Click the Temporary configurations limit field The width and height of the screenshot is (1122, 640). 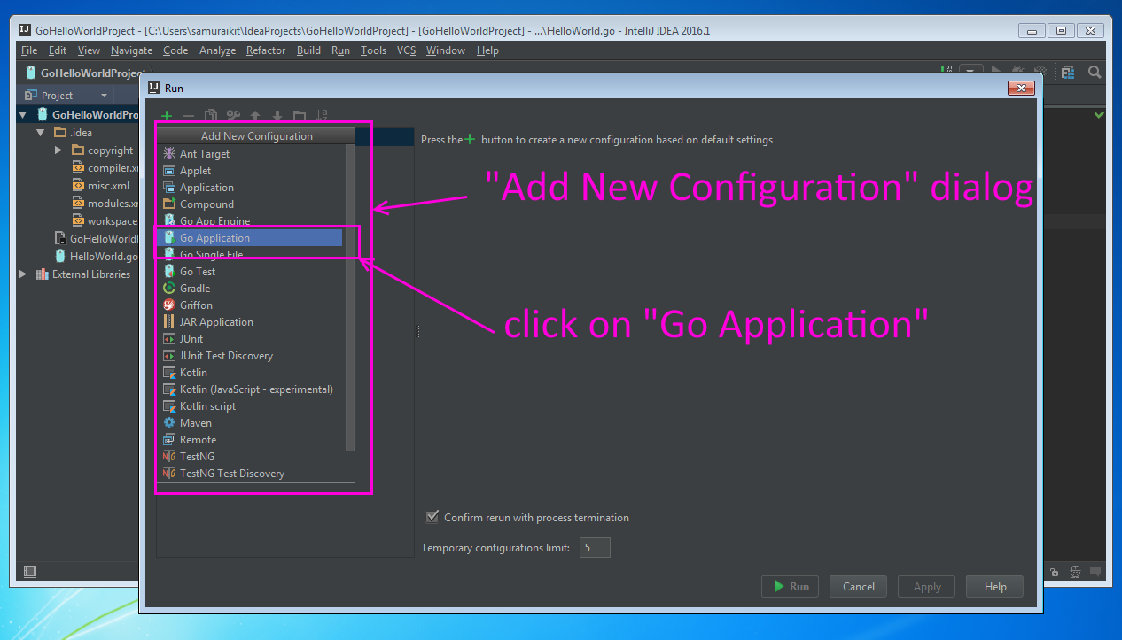tap(595, 548)
